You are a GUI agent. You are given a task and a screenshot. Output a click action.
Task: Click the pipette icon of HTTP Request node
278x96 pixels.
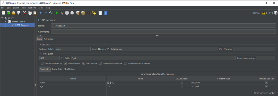click(13, 25)
